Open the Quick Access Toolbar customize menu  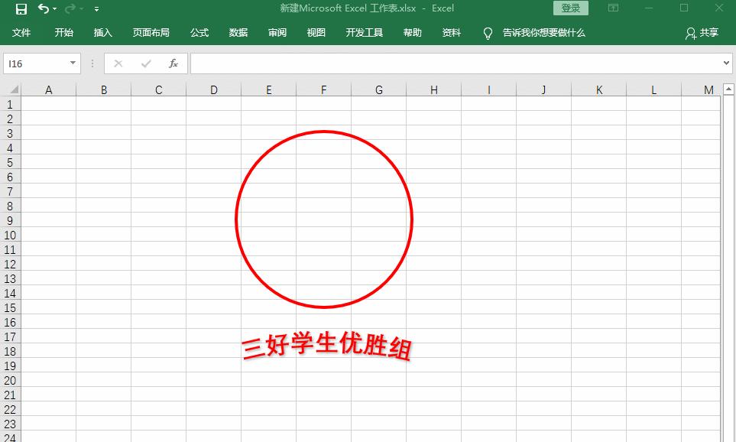(x=96, y=8)
